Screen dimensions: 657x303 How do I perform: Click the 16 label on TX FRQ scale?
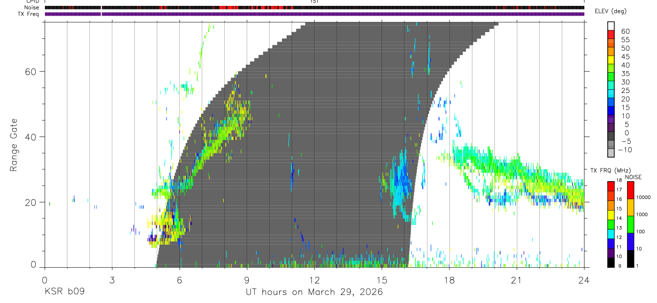tap(619, 199)
